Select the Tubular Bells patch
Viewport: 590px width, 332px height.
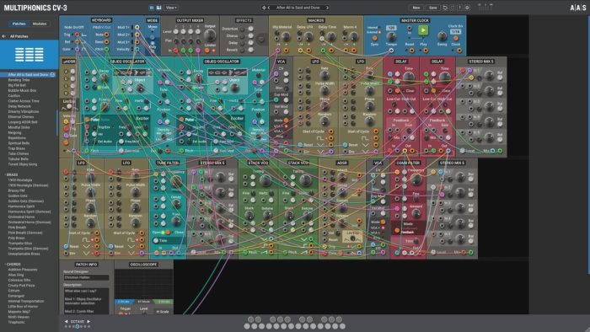click(x=18, y=159)
